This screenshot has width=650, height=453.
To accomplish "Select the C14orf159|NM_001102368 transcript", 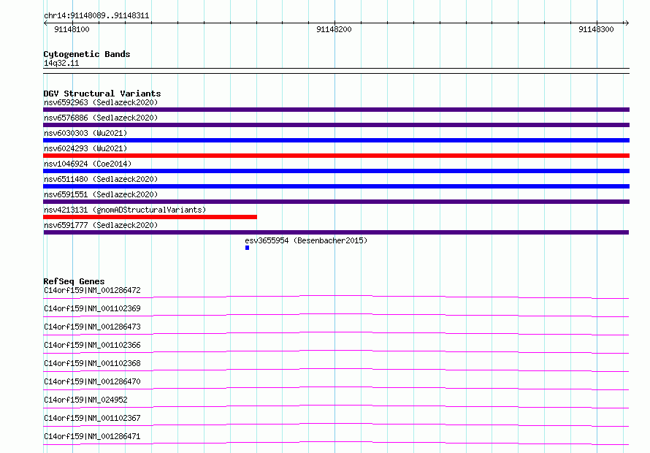I will click(92, 363).
